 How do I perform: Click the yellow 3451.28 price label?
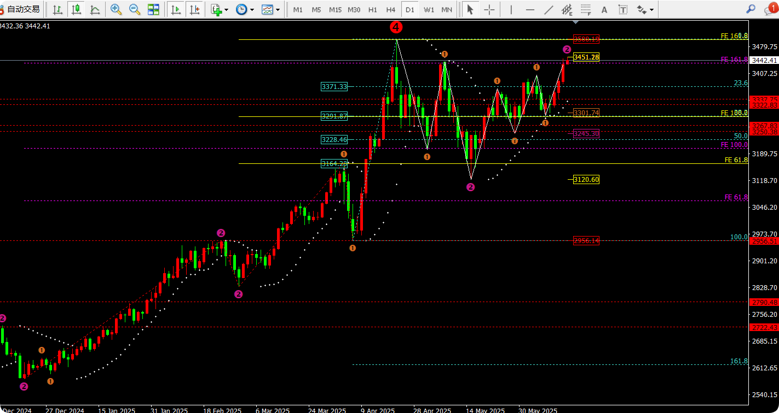point(586,57)
